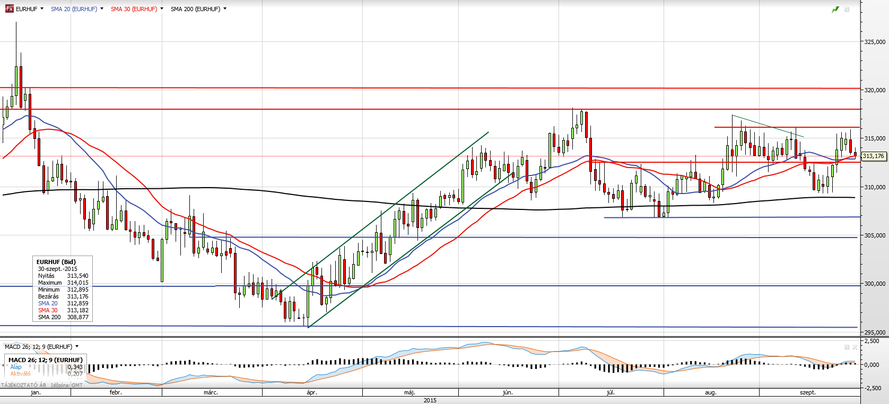889x404 pixels.
Task: Click the jún. month label on timeline
Action: click(x=508, y=392)
